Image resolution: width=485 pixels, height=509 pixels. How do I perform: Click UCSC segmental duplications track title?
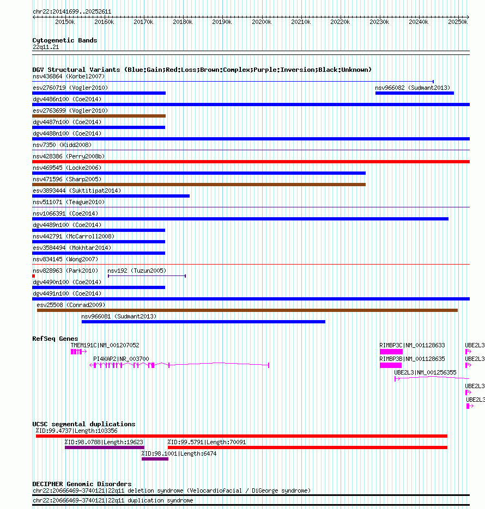tap(84, 424)
